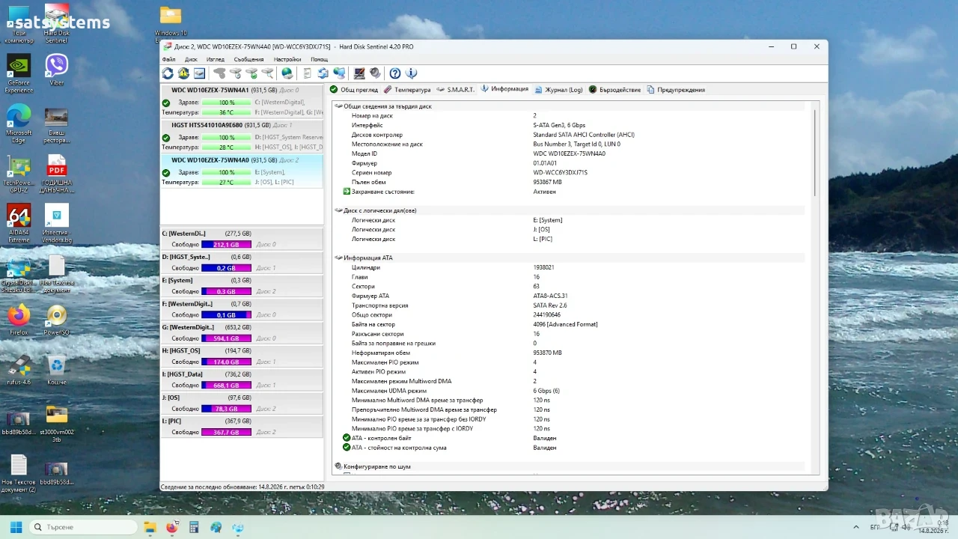Image resolution: width=958 pixels, height=539 pixels.
Task: Open the Кошче recycle bin icon
Action: (56, 371)
